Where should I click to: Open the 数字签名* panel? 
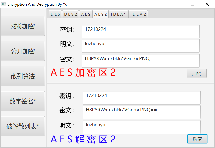coord(23,101)
